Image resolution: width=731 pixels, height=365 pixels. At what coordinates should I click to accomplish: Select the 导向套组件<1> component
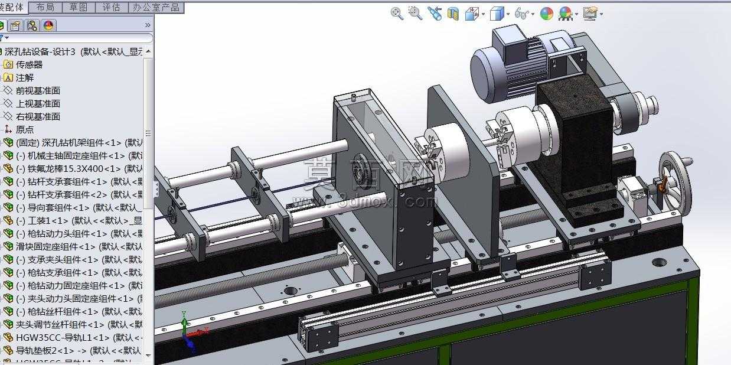[x=79, y=207]
